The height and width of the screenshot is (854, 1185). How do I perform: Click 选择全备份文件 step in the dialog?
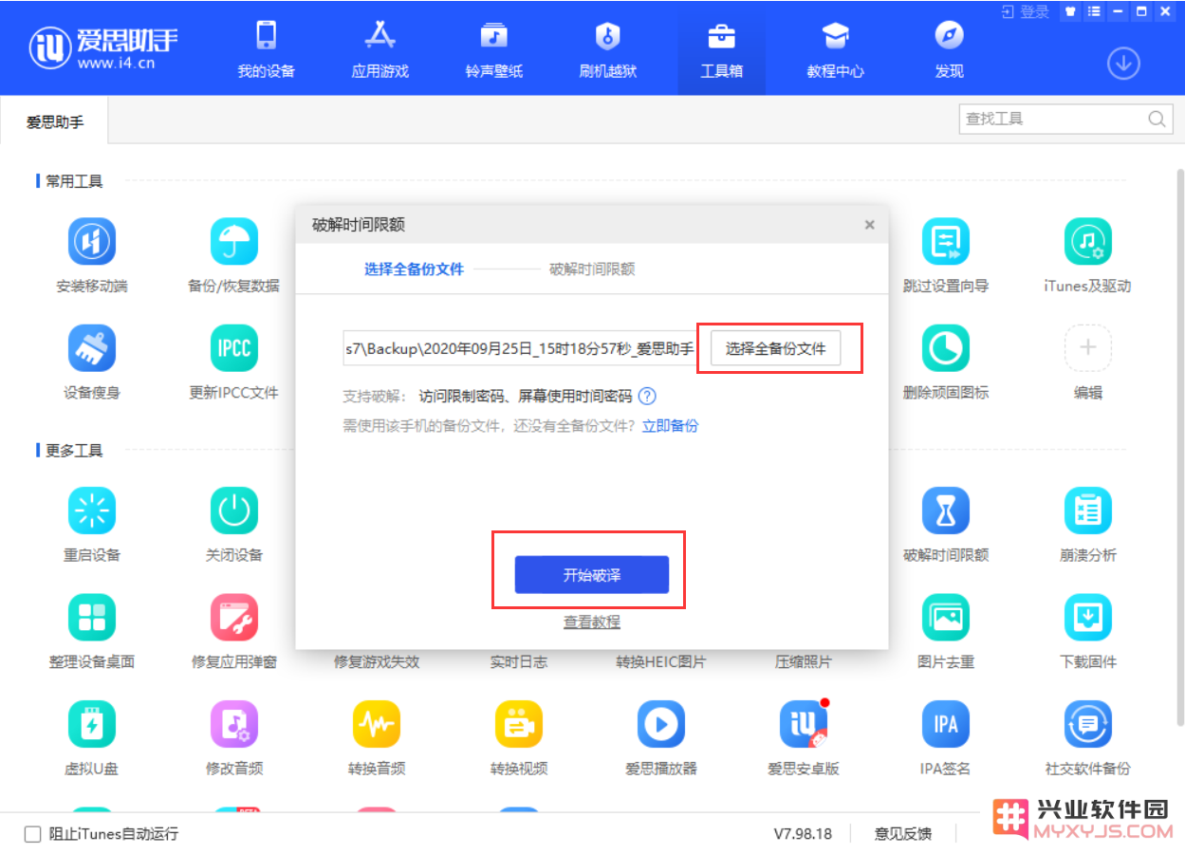pos(414,269)
